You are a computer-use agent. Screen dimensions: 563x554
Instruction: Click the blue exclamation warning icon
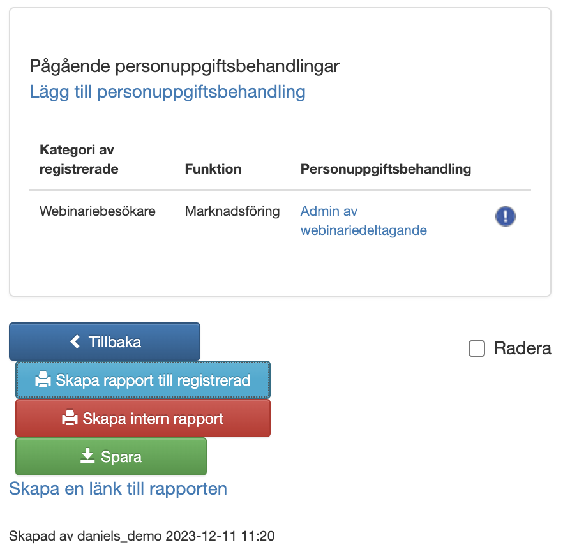(505, 216)
